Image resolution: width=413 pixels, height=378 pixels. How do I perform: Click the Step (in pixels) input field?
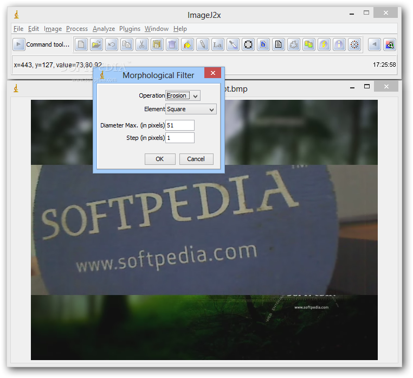tap(180, 138)
